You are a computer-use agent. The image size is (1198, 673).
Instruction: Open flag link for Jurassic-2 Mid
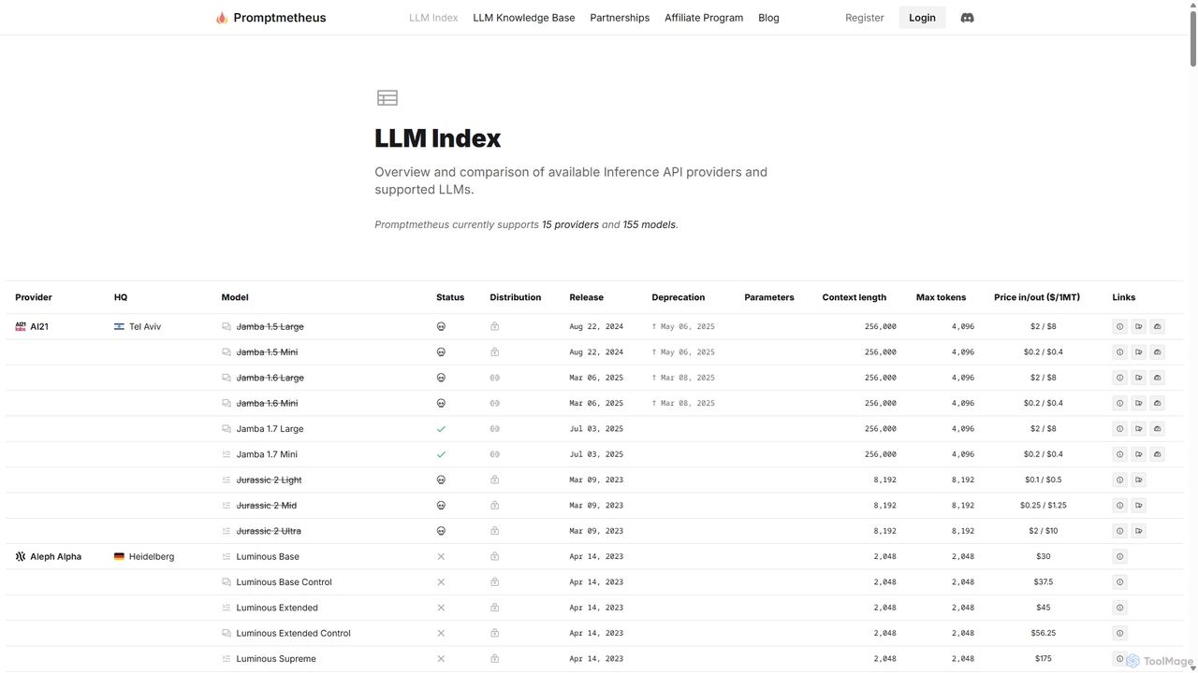[1138, 506]
